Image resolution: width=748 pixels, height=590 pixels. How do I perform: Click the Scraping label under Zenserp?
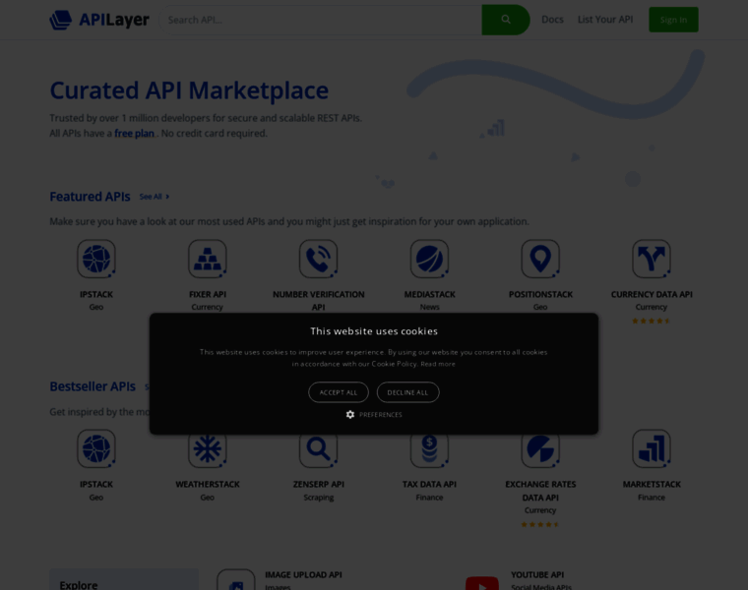319,497
